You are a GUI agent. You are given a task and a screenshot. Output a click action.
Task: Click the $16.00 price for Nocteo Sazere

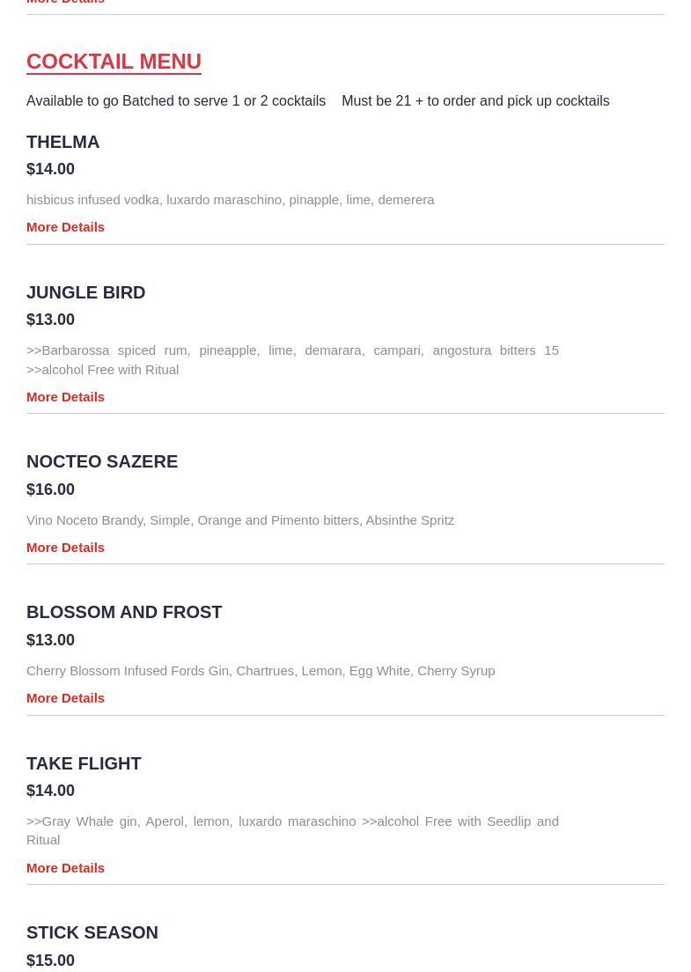click(50, 490)
